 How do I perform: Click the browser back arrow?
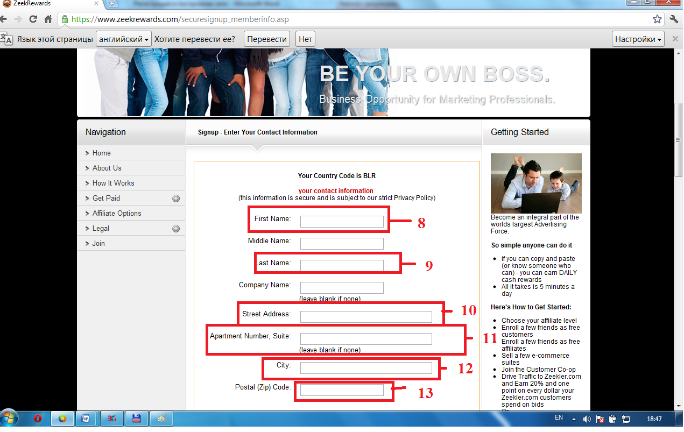coord(3,19)
